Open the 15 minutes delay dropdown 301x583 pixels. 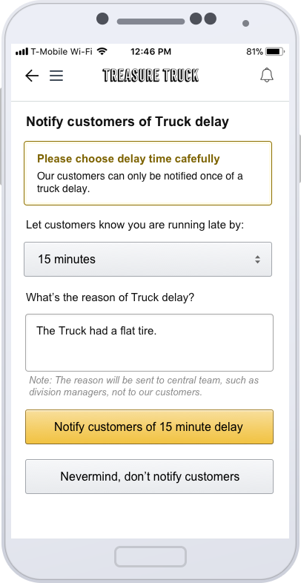click(148, 259)
